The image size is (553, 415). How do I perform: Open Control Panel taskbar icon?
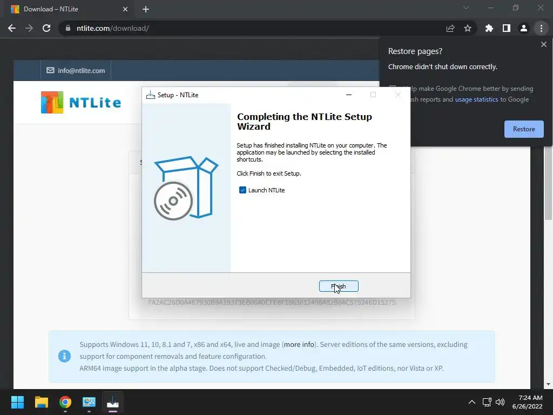(x=89, y=402)
